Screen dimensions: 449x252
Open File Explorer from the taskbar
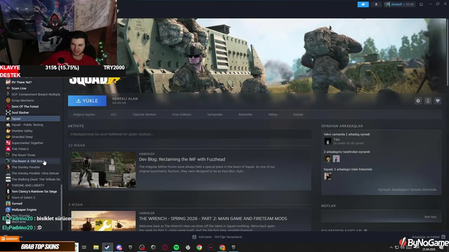point(96,247)
